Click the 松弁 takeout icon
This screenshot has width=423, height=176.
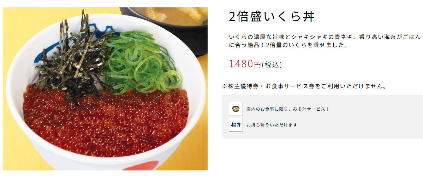coord(236,125)
